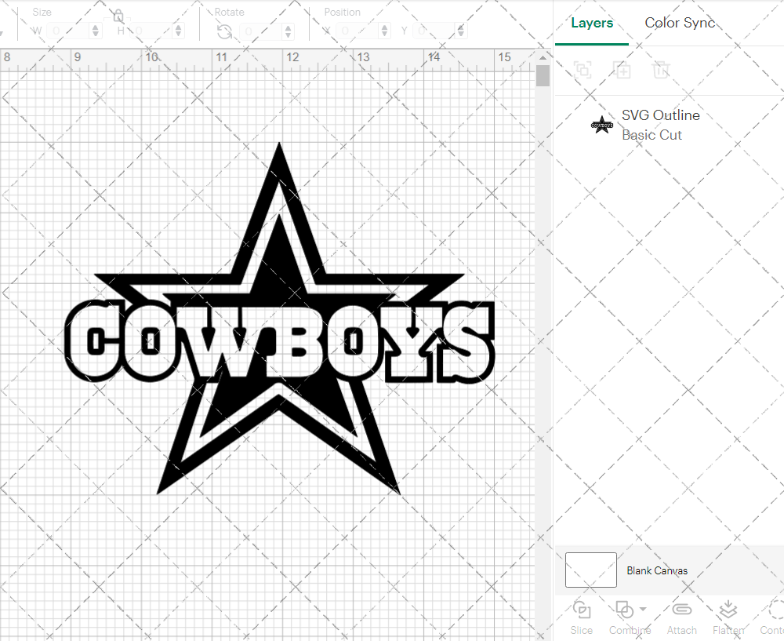Switch to the Layers tab
This screenshot has height=641, width=784.
(591, 23)
